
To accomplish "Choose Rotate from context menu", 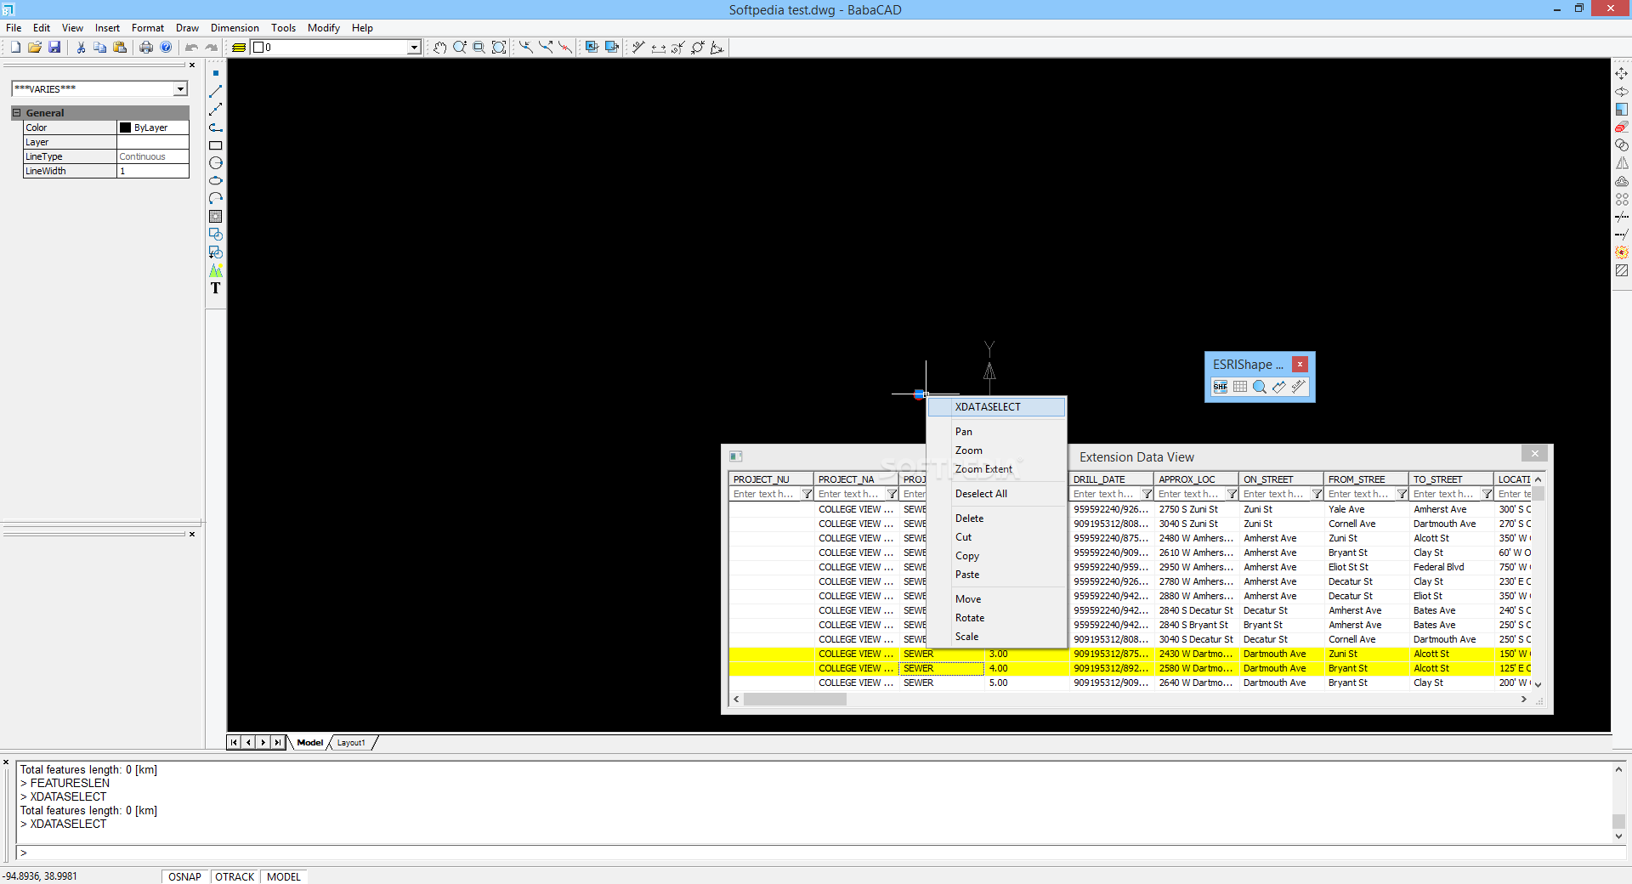I will pyautogui.click(x=996, y=618).
